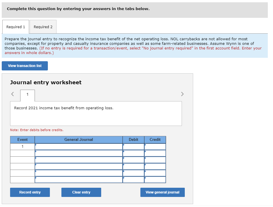The width and height of the screenshot is (273, 207).
Task: Open second row General Journal account dropdown
Action: [x=79, y=153]
